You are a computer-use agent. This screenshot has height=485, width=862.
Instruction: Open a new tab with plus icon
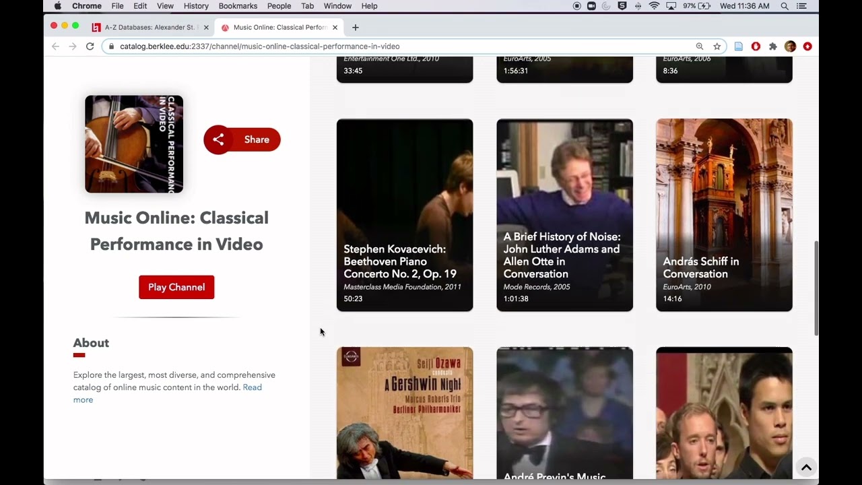356,28
